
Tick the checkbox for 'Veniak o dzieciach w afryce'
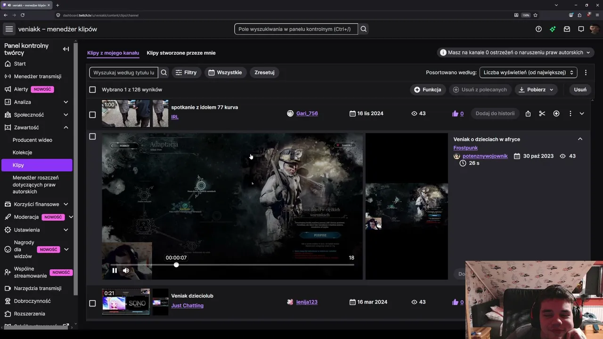(x=92, y=137)
